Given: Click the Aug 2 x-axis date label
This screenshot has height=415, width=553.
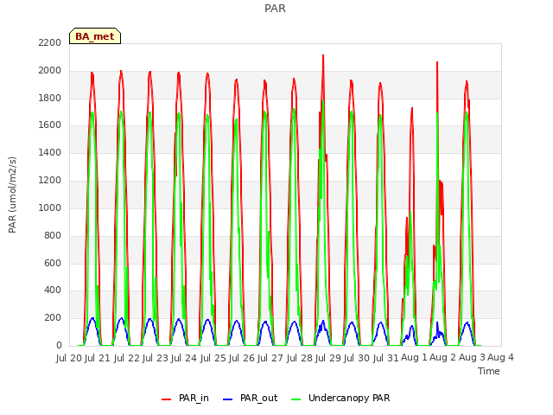Looking at the screenshot, I should [443, 358].
